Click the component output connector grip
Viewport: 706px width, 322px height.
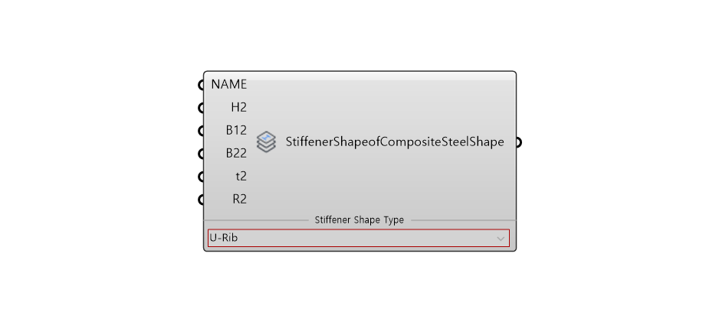click(519, 142)
